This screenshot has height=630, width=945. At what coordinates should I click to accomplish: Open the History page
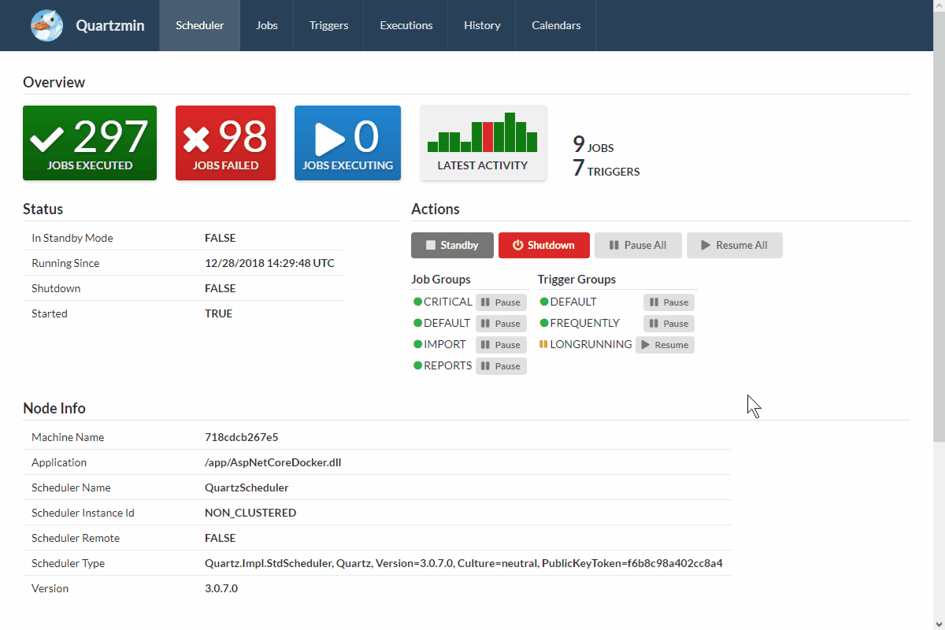481,25
